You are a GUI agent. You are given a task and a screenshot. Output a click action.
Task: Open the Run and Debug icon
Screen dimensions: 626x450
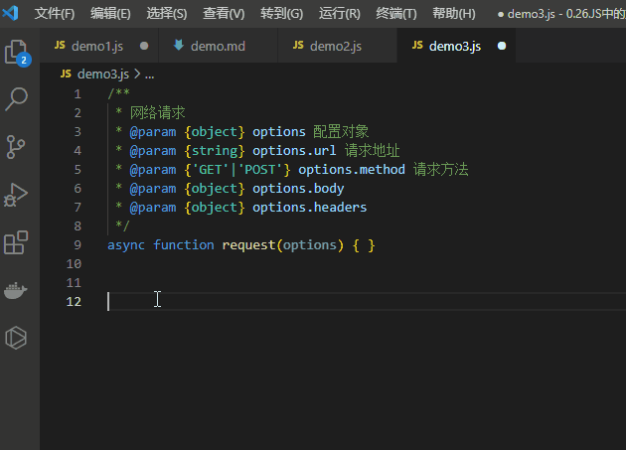coord(16,195)
